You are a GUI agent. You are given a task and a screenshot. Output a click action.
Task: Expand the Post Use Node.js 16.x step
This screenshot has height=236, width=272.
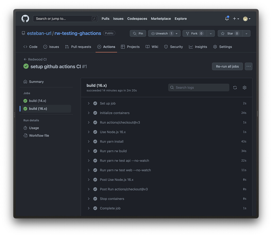tap(167, 180)
